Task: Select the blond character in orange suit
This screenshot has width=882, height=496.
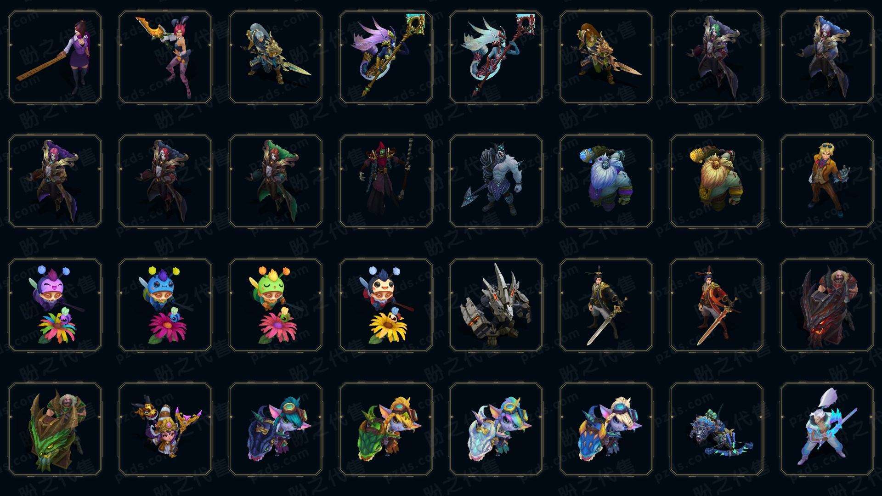Action: (827, 181)
